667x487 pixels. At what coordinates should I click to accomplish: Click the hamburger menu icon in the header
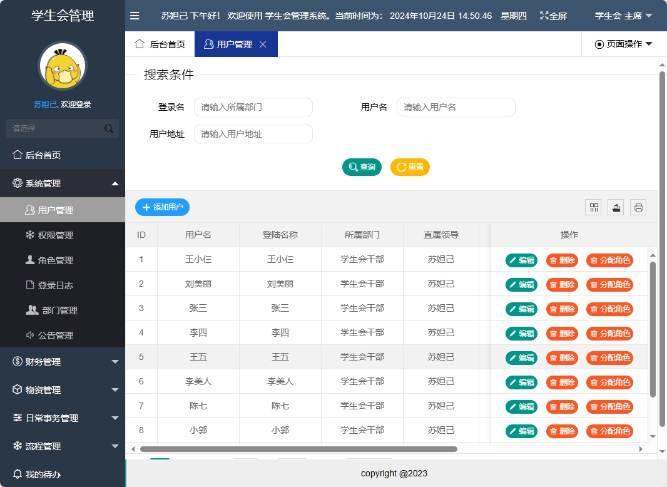click(135, 16)
